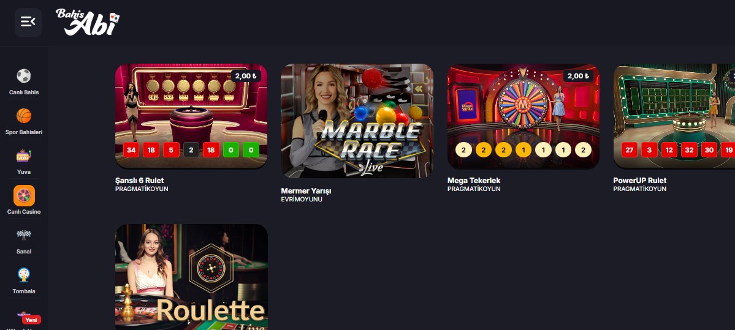The height and width of the screenshot is (330, 735).
Task: Click the Şanslı 6 Rulet title
Action: pos(139,180)
